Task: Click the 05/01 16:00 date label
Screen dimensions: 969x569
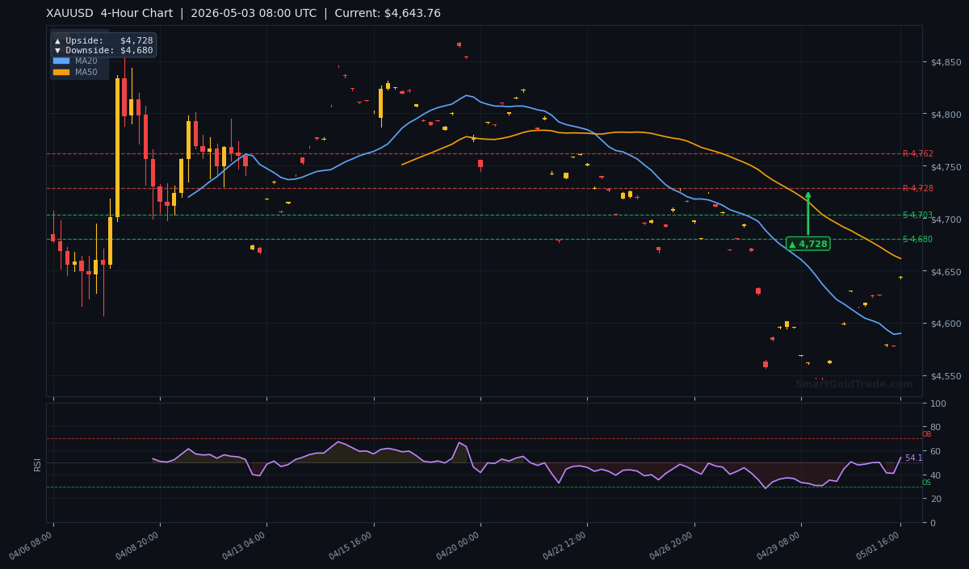Action: pyautogui.click(x=879, y=546)
